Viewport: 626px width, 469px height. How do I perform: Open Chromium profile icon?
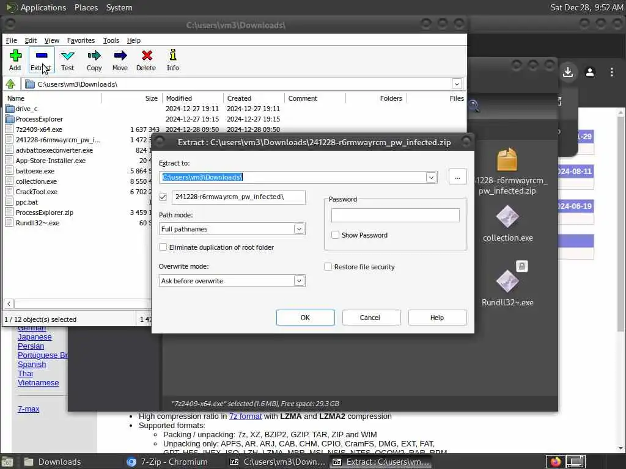(590, 72)
